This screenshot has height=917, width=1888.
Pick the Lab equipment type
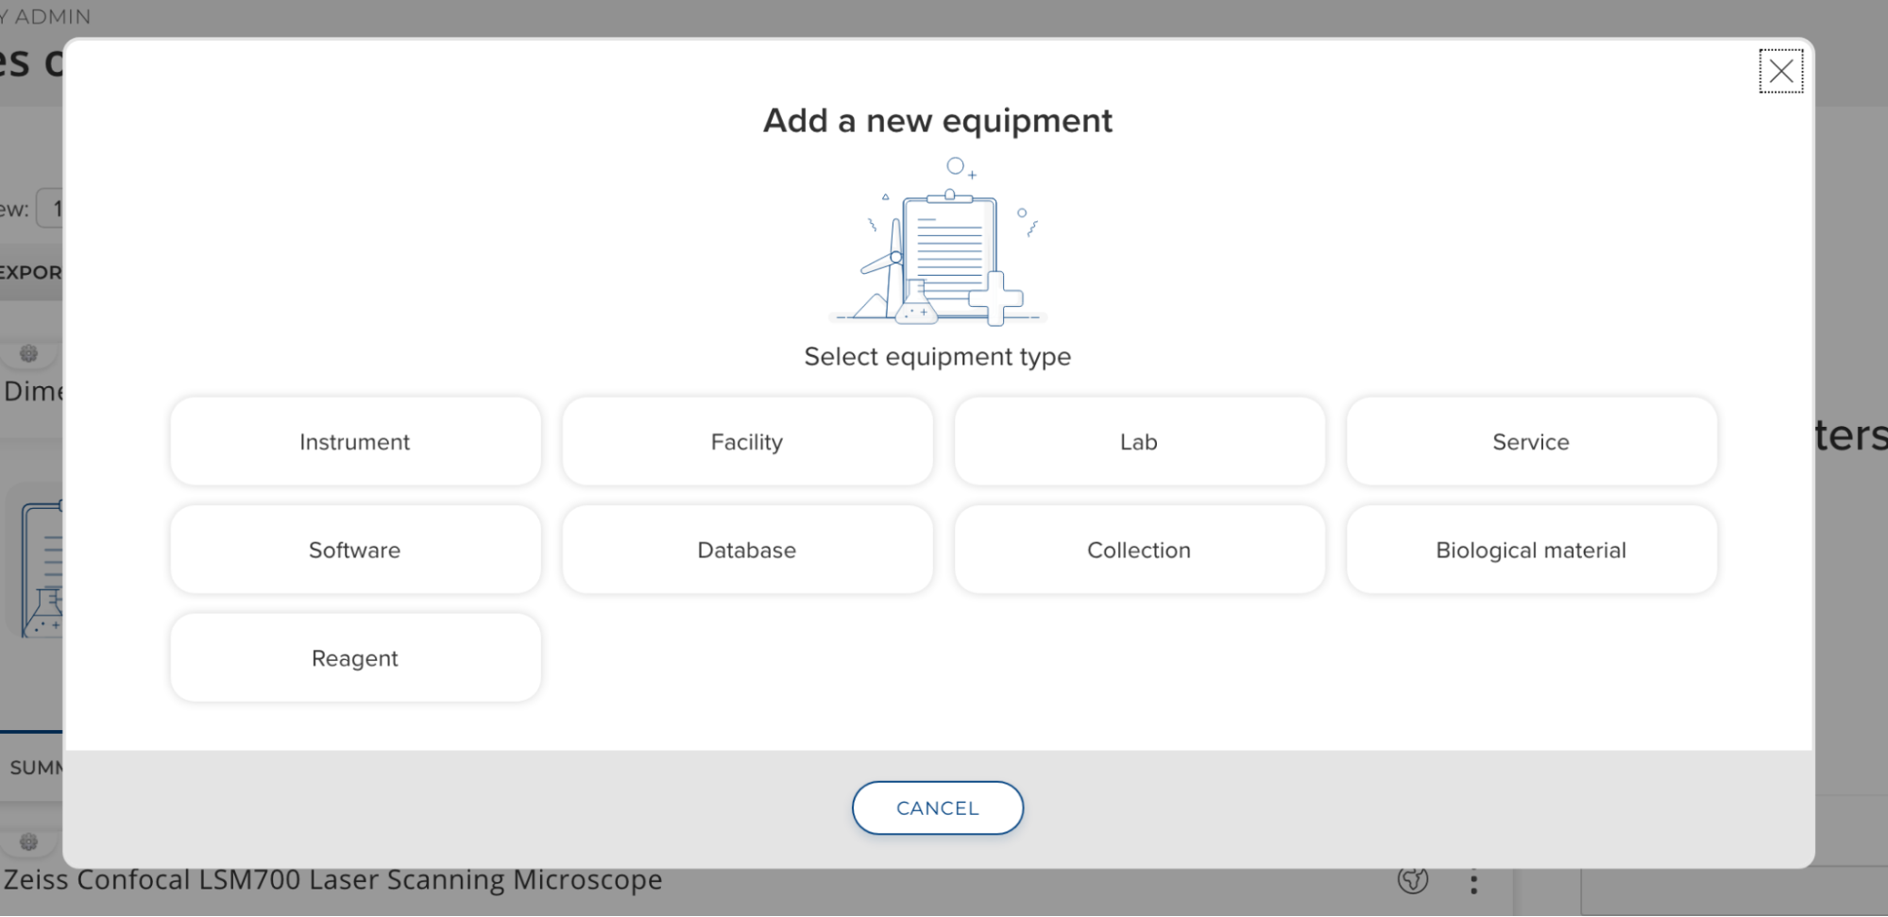point(1139,442)
